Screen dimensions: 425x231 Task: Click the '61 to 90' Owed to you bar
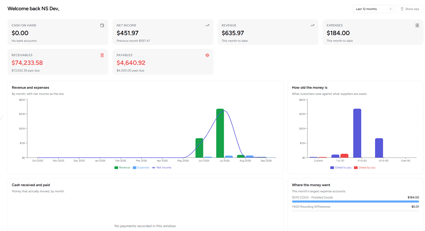[x=379, y=148]
